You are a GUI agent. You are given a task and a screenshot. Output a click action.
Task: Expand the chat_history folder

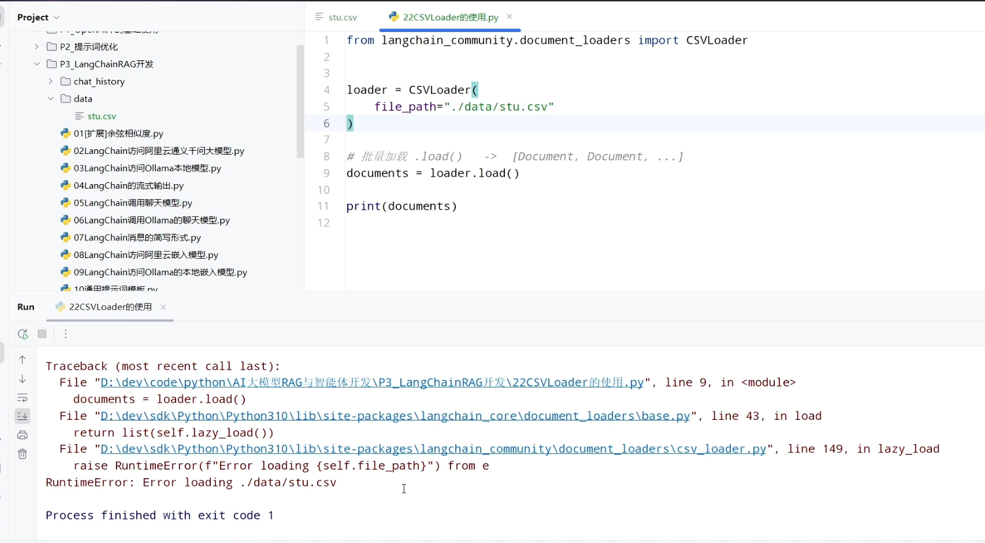(x=50, y=81)
